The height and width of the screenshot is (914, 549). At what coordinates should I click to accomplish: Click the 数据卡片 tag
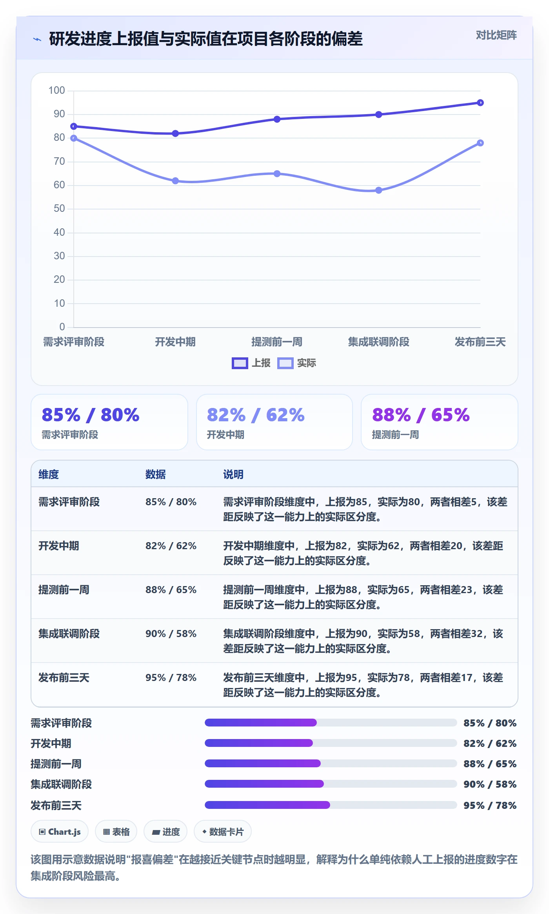[x=223, y=831]
